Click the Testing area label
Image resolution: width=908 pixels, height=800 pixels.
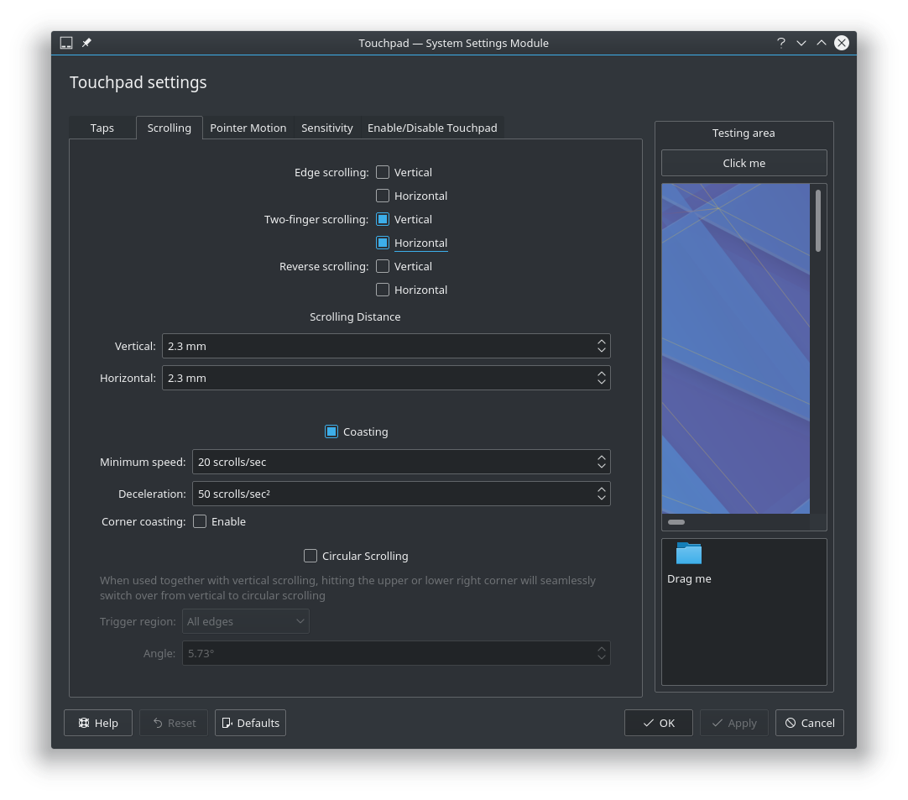pos(744,133)
